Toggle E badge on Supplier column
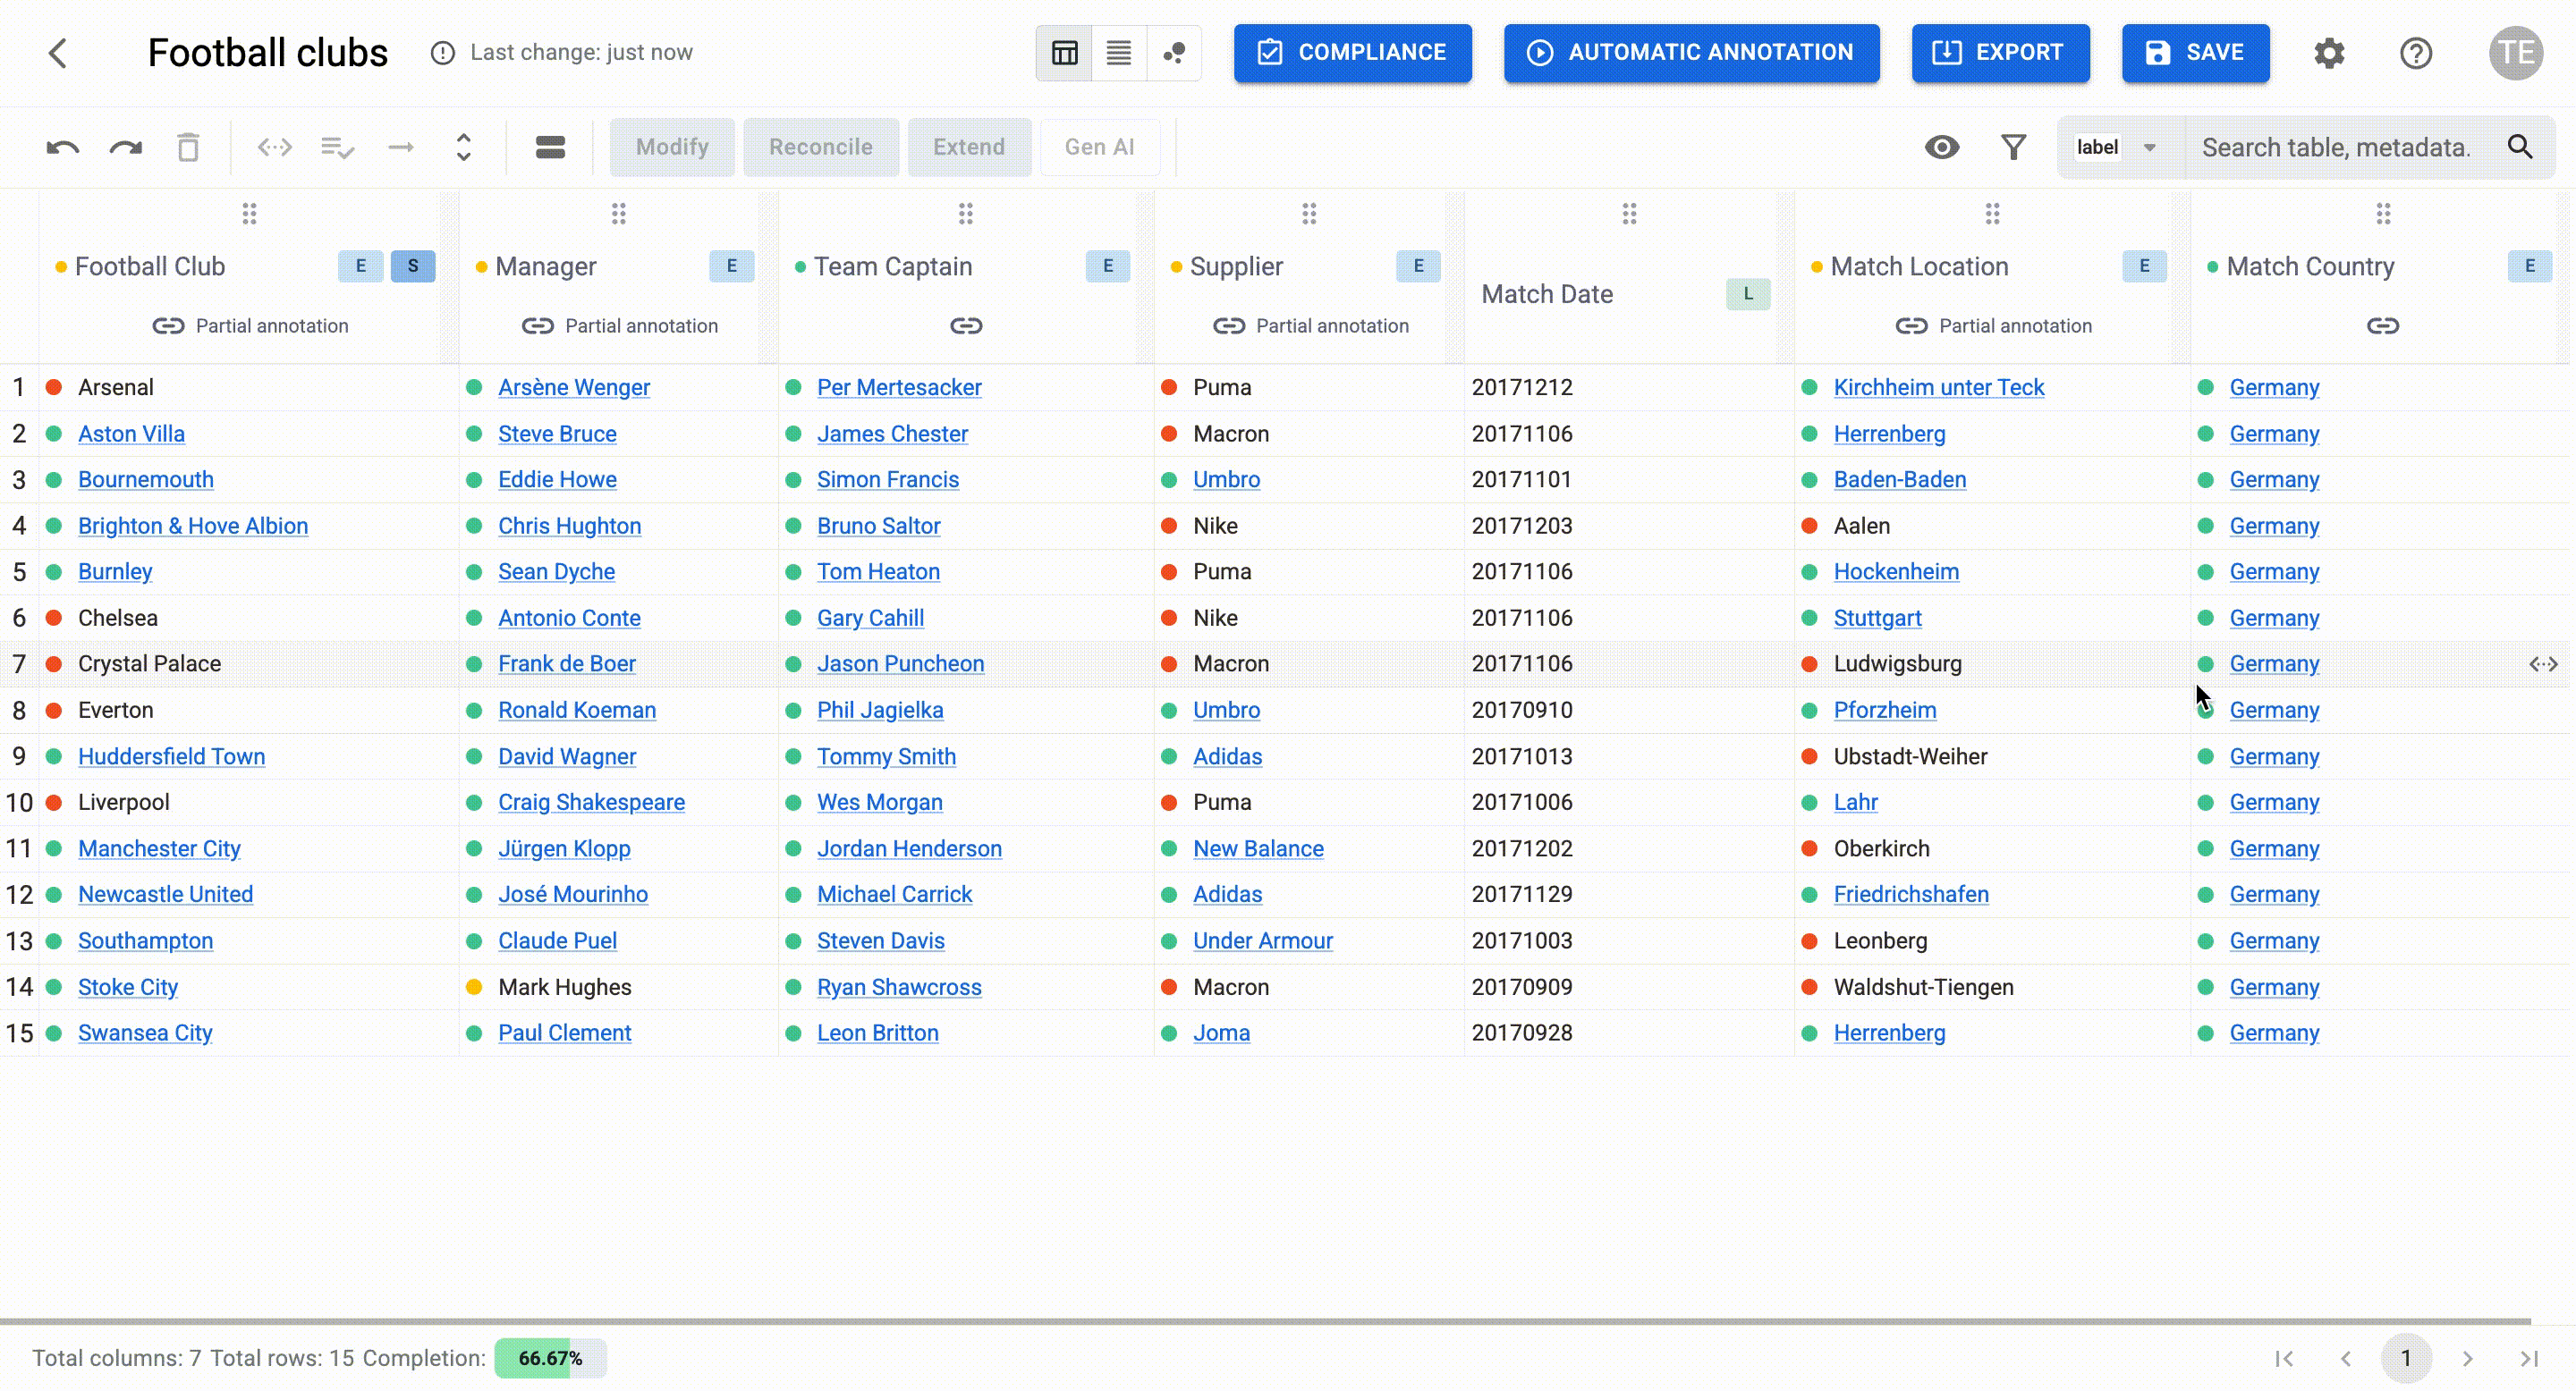Image resolution: width=2576 pixels, height=1391 pixels. coord(1418,266)
